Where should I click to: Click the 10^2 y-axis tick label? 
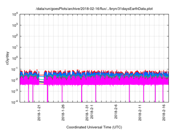click(15, 36)
